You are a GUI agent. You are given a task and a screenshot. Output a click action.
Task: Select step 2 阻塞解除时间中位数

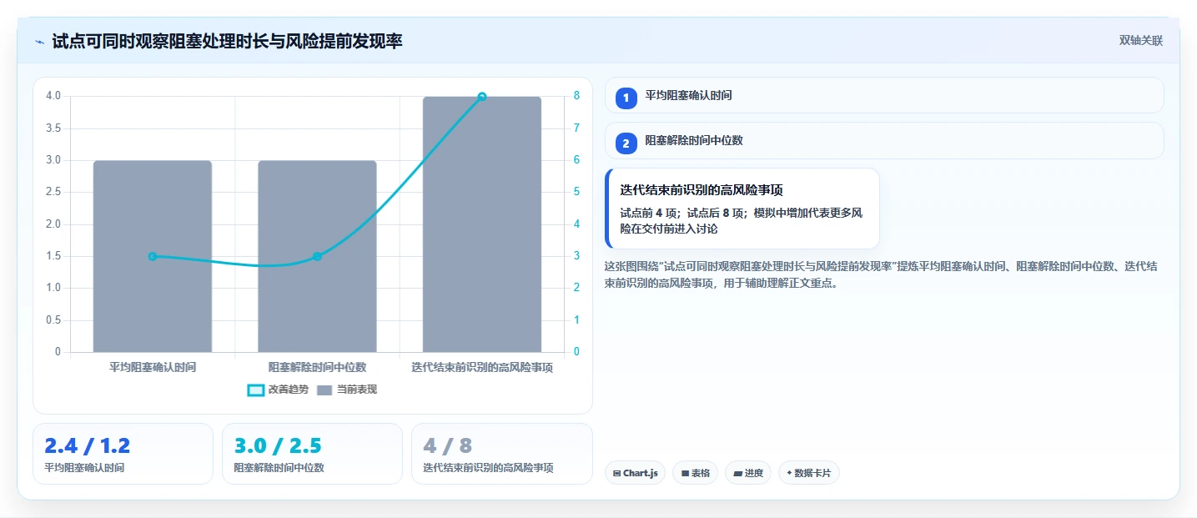(883, 141)
